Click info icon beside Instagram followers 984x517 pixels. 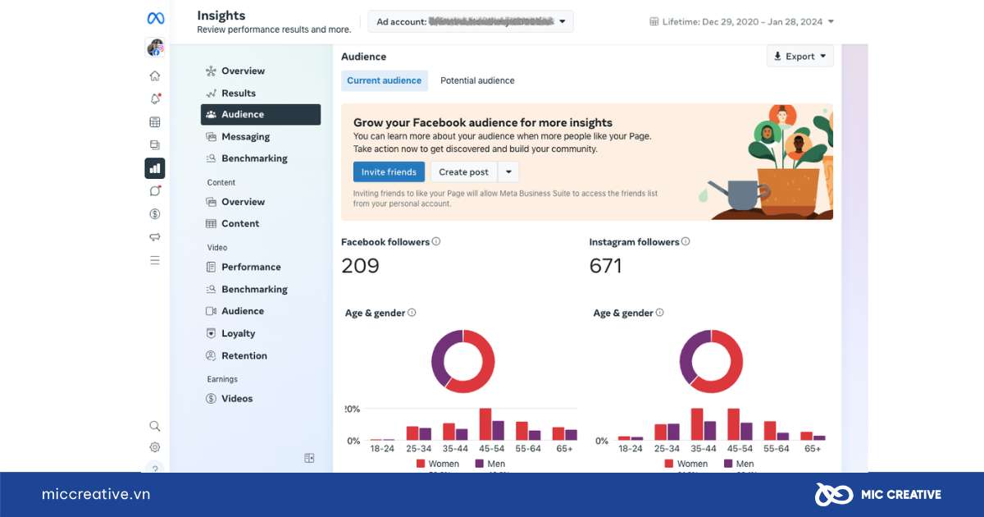(x=686, y=241)
